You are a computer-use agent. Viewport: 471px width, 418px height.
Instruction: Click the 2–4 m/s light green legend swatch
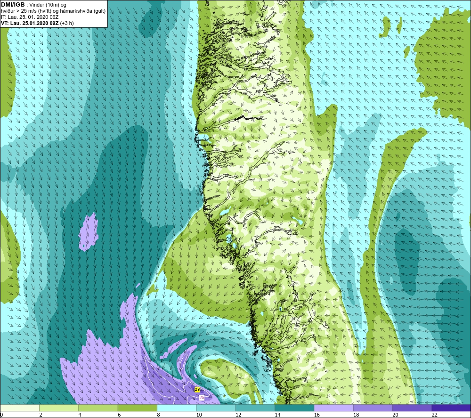pyautogui.click(x=59, y=408)
